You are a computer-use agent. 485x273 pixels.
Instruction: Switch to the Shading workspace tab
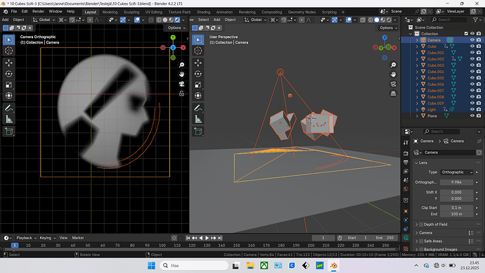[x=203, y=12]
